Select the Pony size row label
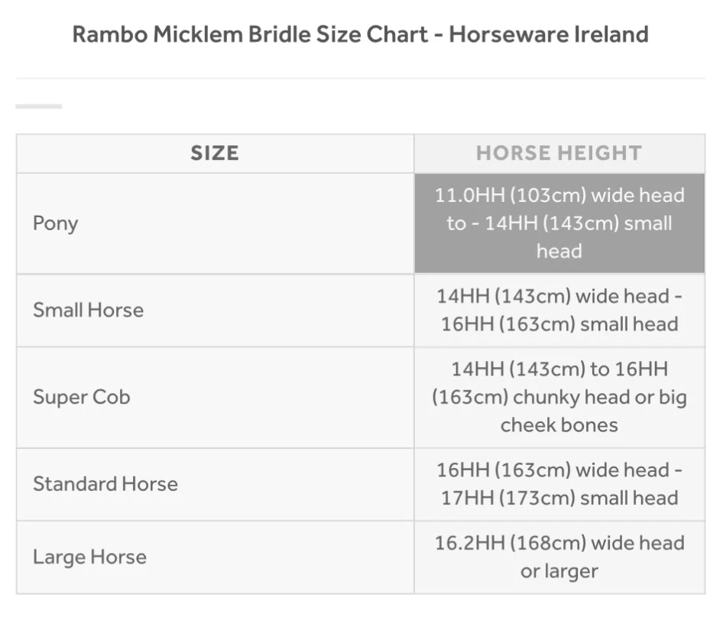723x621 pixels. pos(56,223)
